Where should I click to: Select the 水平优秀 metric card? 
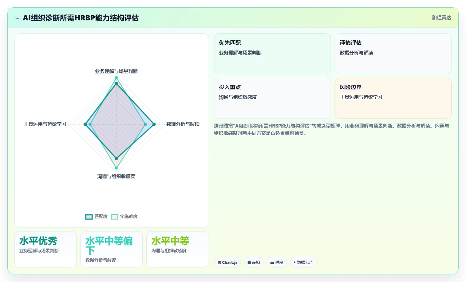pos(46,249)
